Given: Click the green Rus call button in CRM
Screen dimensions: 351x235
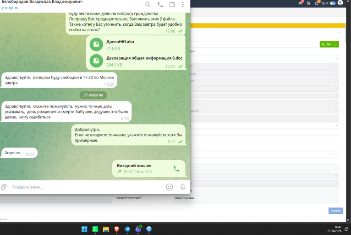Looking at the screenshot, I should [x=326, y=45].
